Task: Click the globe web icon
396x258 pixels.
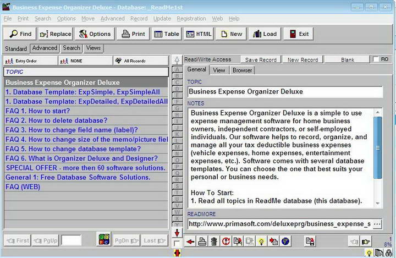Action: 285,241
